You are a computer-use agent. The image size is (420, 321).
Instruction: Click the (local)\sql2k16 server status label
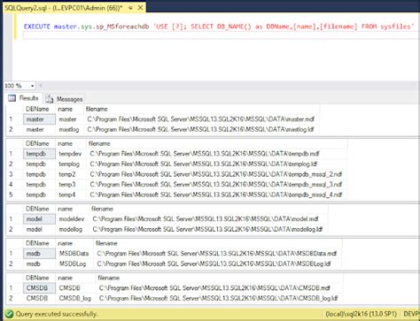point(361,314)
